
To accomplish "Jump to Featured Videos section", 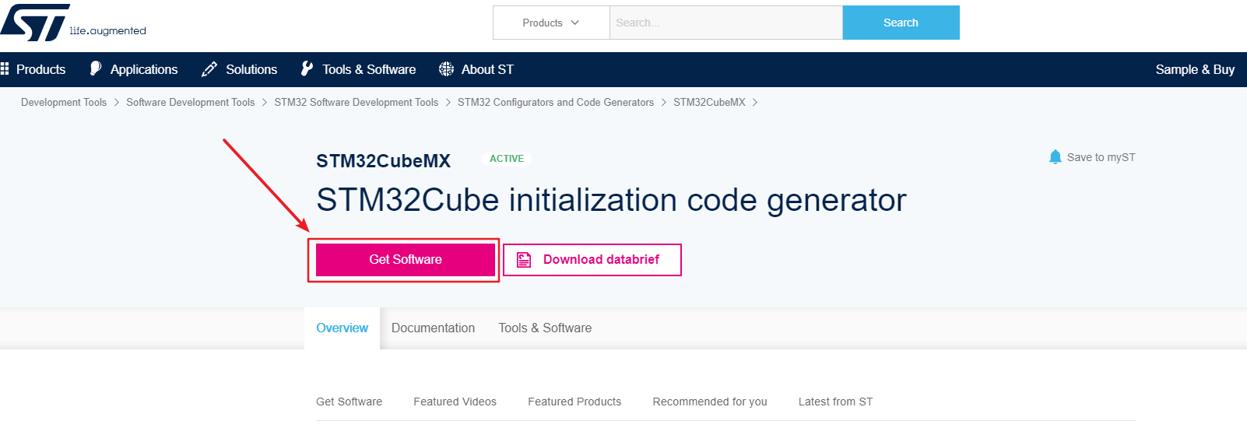I will click(455, 402).
